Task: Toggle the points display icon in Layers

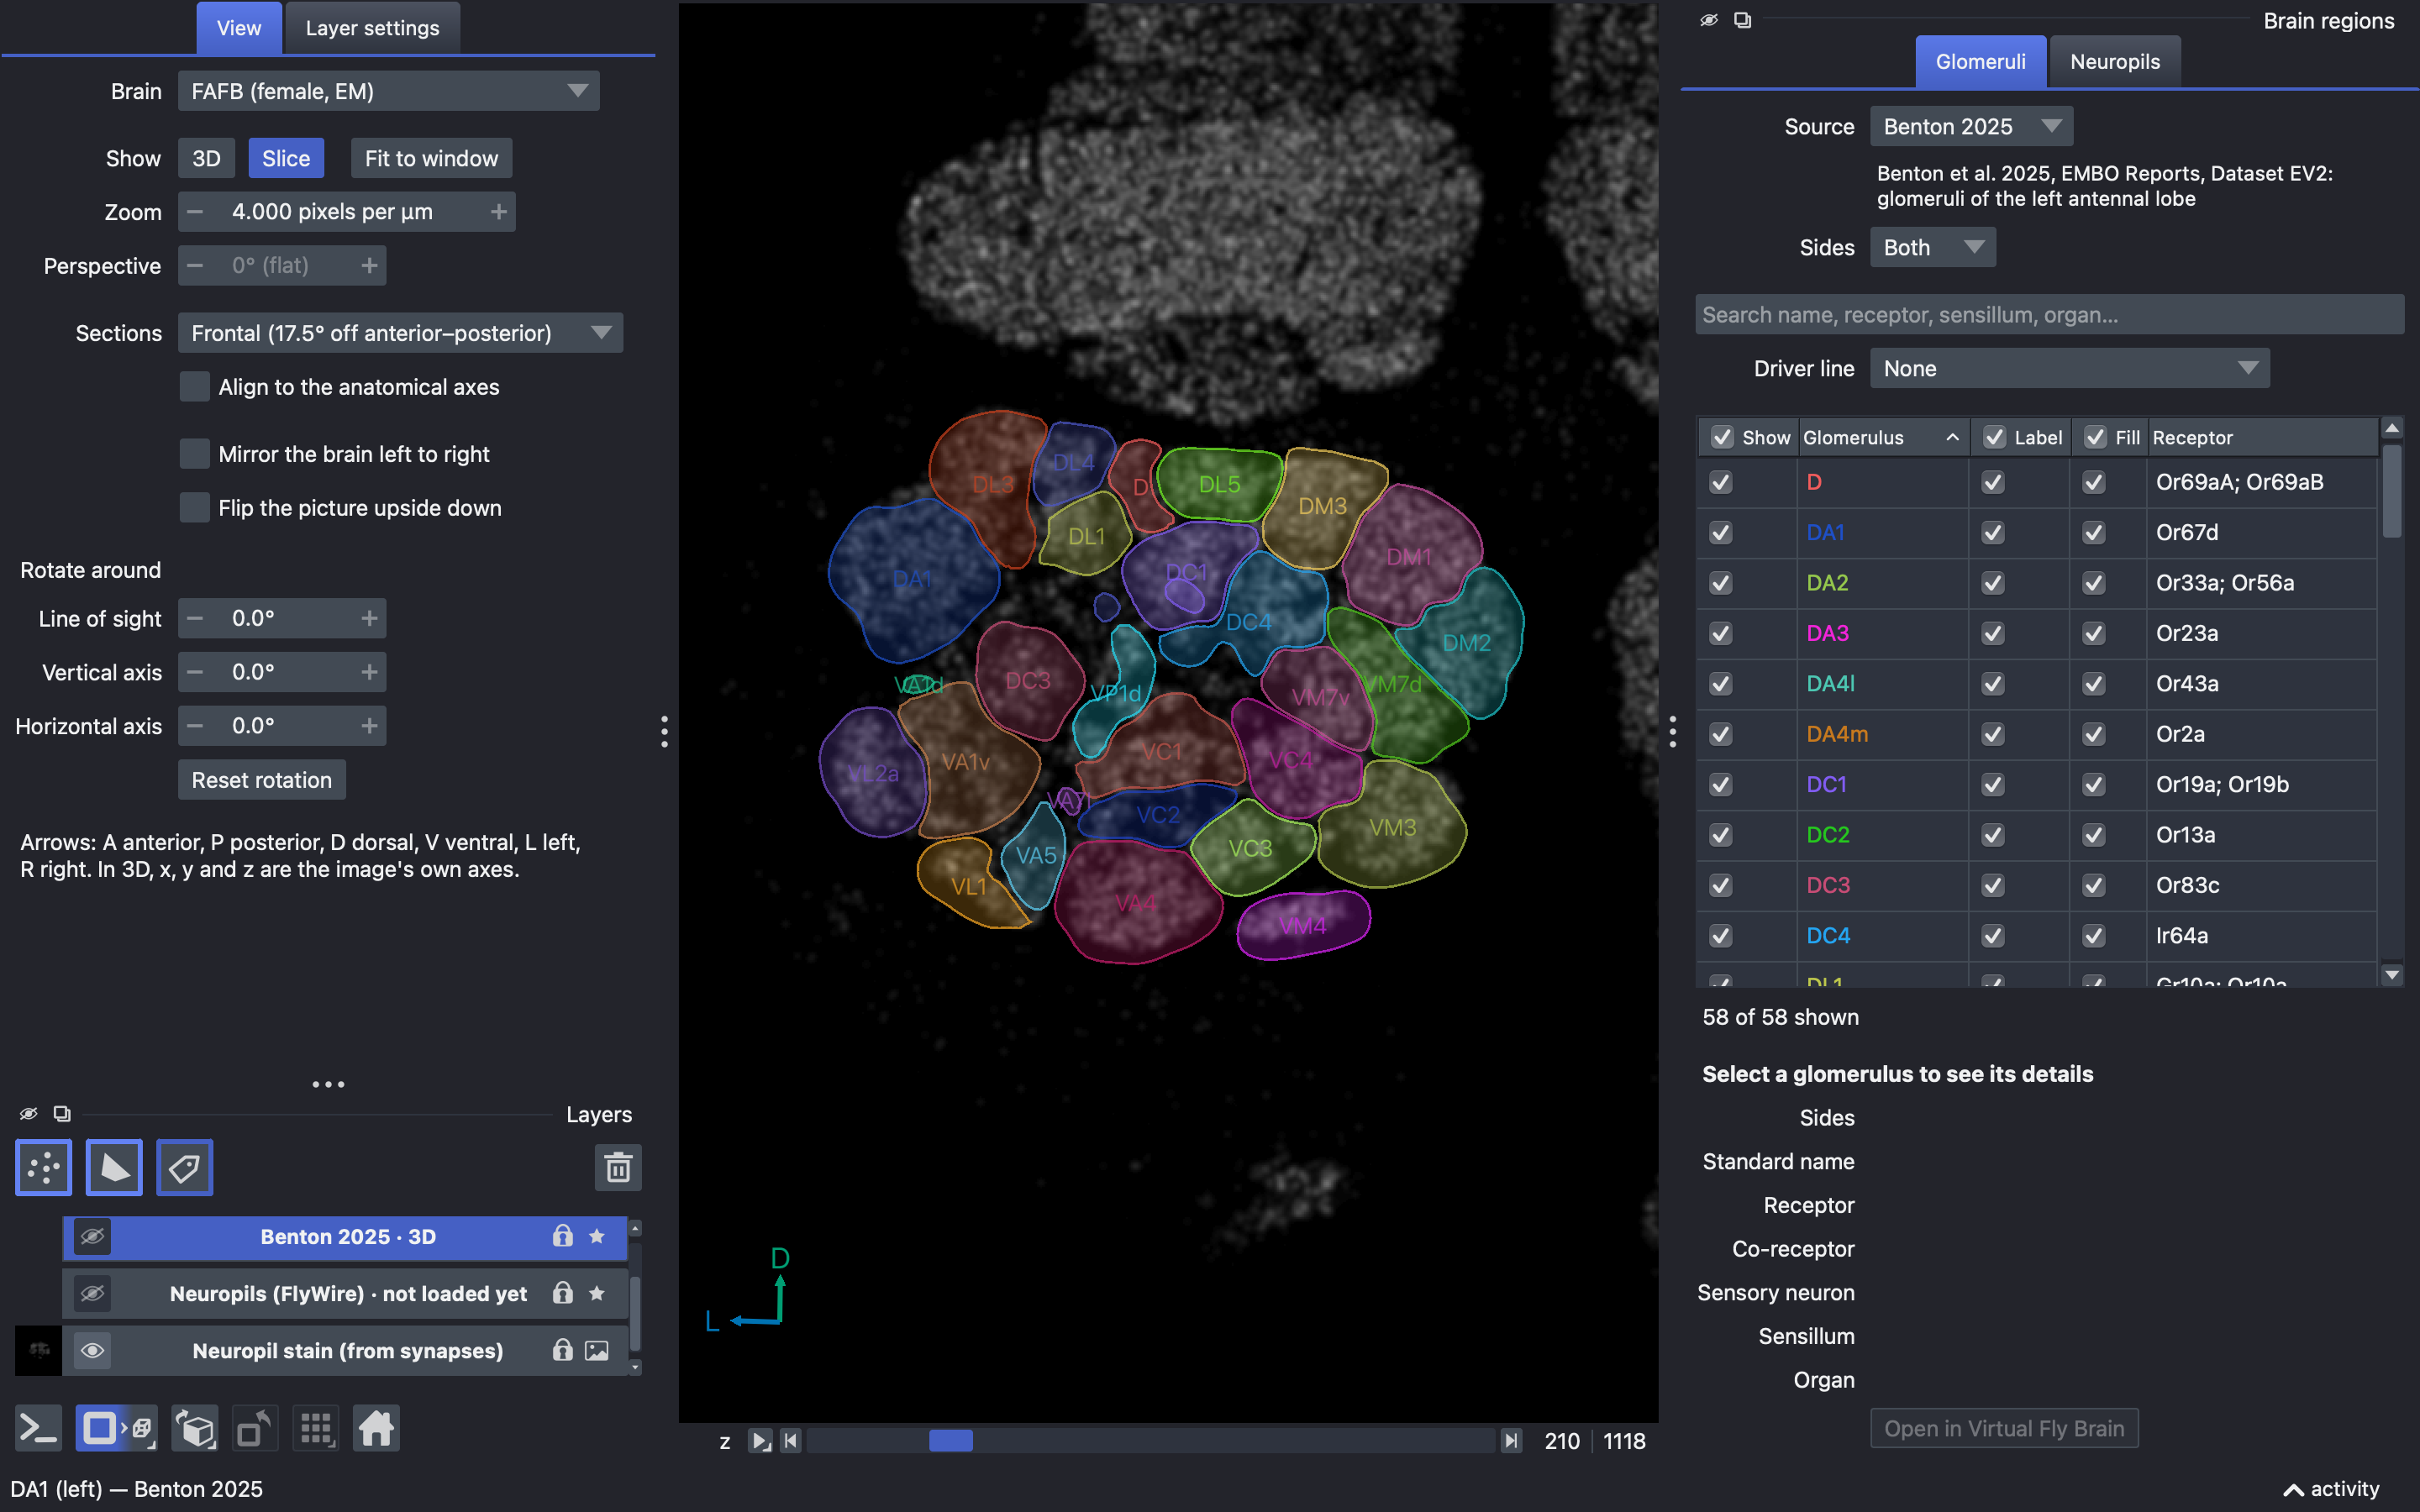Action: coord(44,1167)
